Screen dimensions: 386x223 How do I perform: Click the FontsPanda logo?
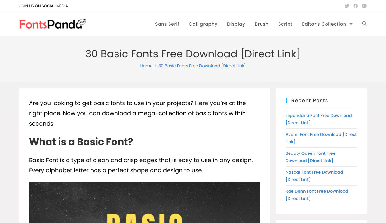coord(52,24)
